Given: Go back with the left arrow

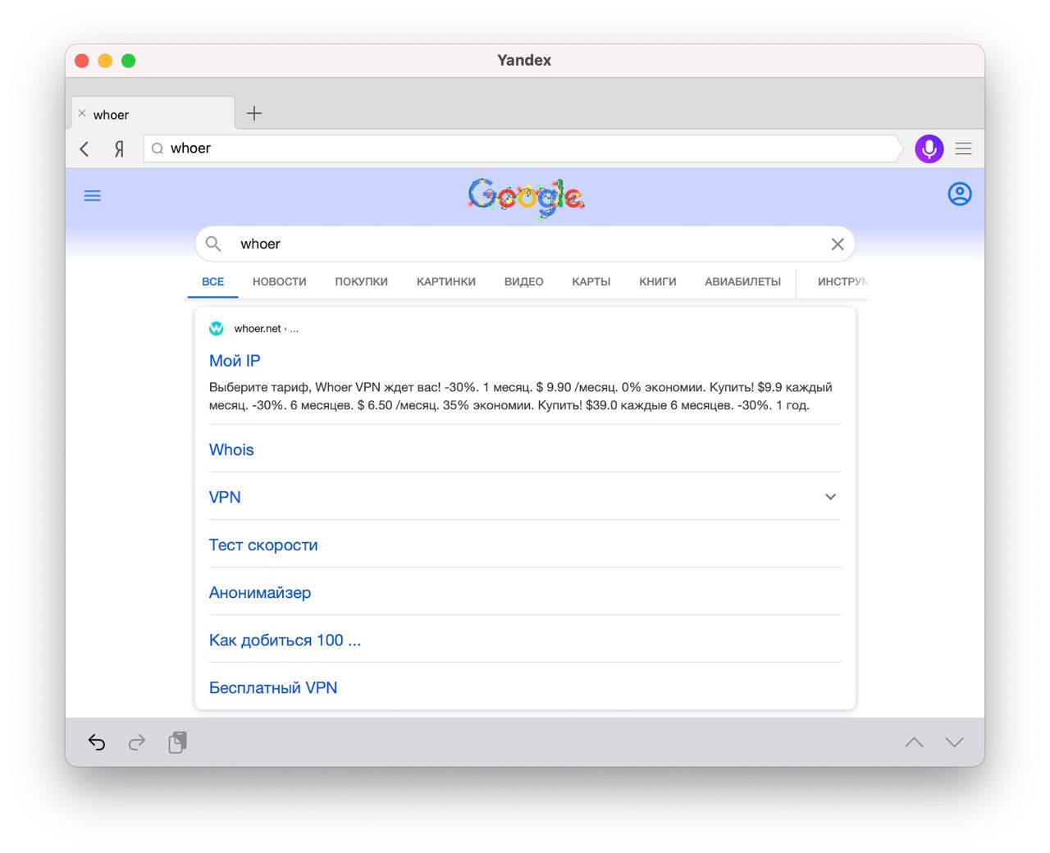Looking at the screenshot, I should tap(84, 148).
